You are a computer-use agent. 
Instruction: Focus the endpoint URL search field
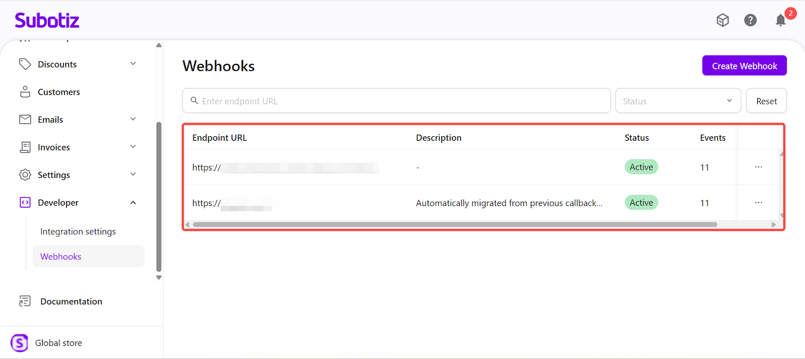pos(403,101)
